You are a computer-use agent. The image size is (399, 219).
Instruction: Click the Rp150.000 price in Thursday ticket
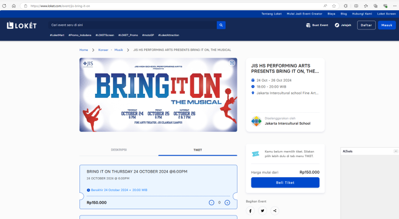[x=97, y=203]
